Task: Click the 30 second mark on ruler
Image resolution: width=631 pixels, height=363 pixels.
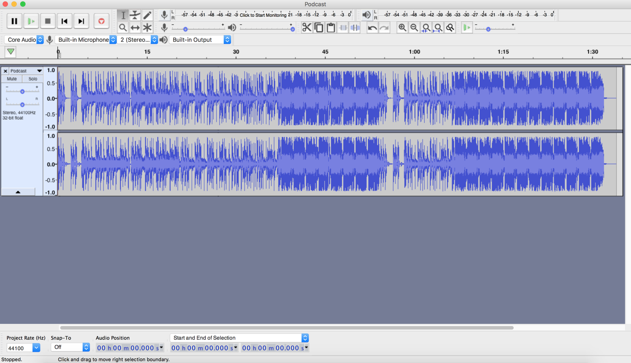Action: 236,52
